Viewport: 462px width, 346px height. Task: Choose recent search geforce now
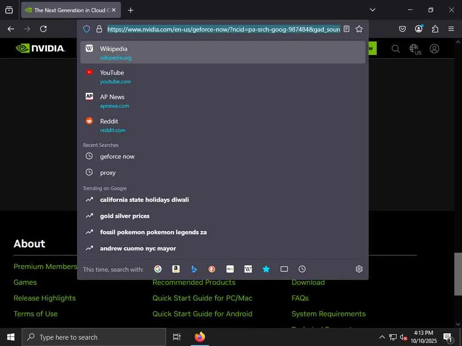(x=223, y=156)
